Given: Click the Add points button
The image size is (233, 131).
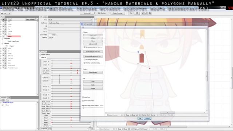Looking at the screenshot, I should pyautogui.click(x=93, y=44).
